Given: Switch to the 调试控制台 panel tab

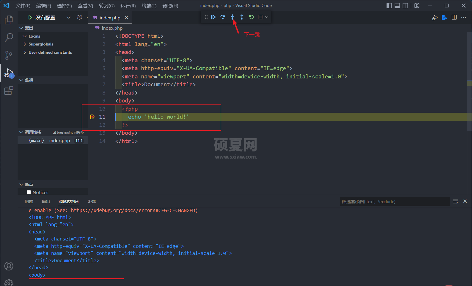Looking at the screenshot, I should pos(69,201).
